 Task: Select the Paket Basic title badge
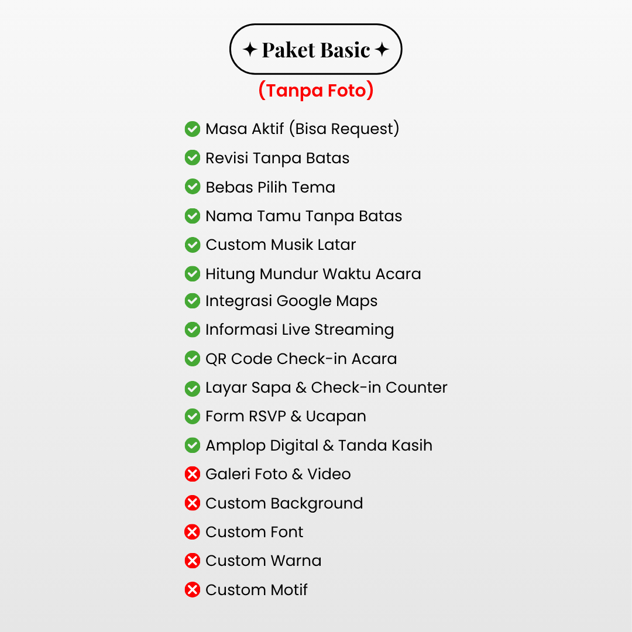(315, 49)
